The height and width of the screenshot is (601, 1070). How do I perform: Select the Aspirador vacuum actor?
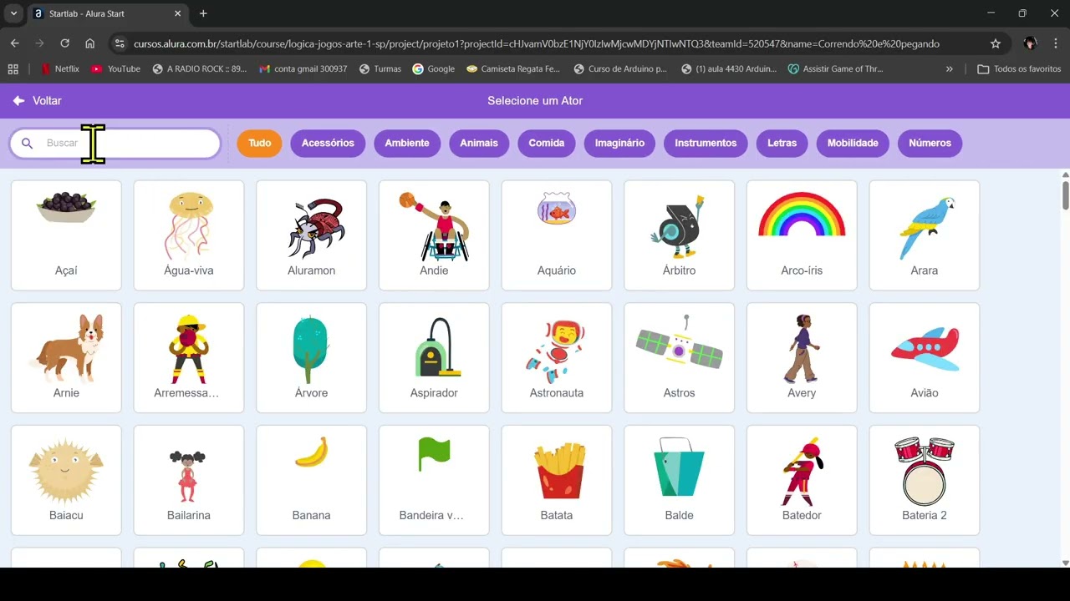(x=434, y=358)
